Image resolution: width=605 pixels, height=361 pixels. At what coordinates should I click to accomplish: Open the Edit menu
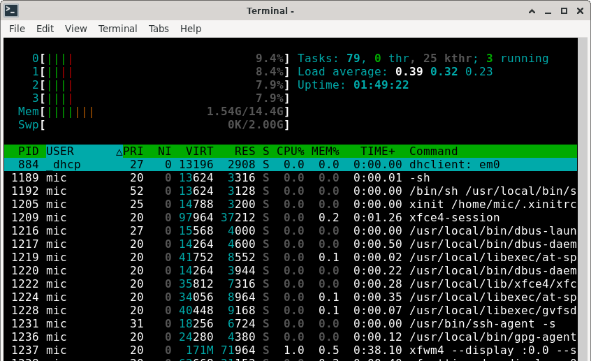click(x=45, y=29)
